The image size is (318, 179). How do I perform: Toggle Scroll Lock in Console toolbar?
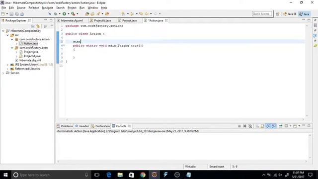point(262,126)
